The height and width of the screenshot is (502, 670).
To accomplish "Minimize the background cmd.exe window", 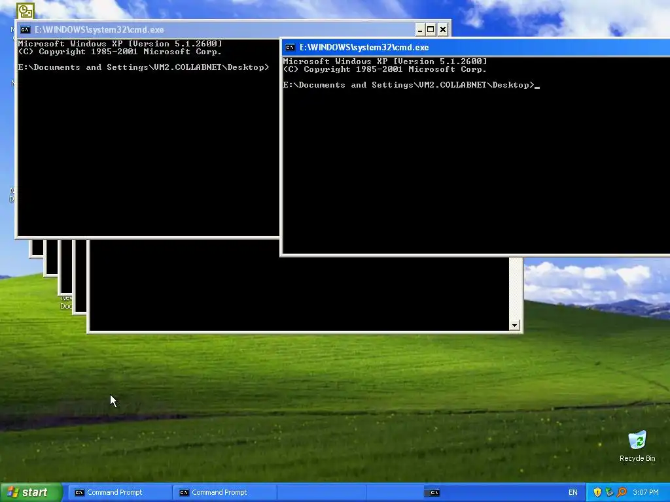I will coord(420,29).
